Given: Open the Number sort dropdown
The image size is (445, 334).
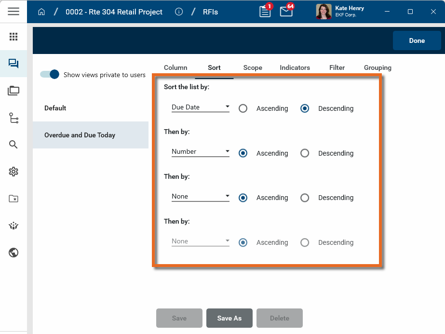Looking at the screenshot, I should [200, 152].
